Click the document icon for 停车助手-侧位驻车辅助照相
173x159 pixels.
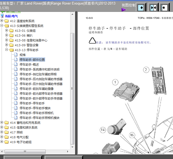(x=16, y=74)
